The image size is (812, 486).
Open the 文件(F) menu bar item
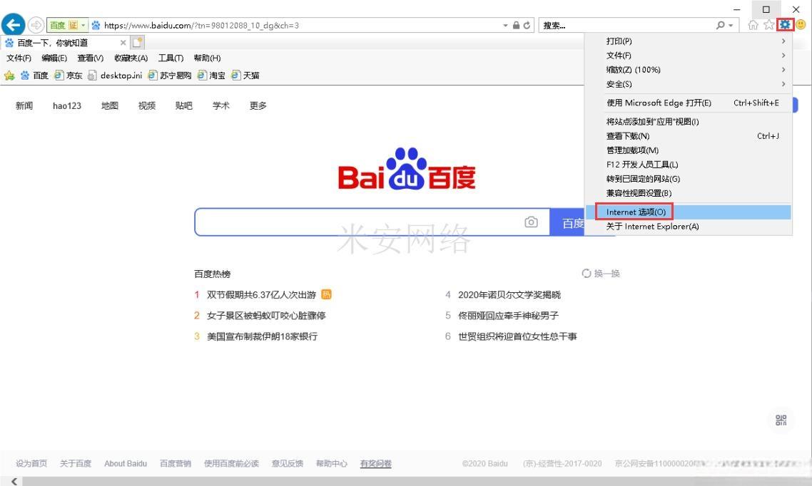(19, 58)
